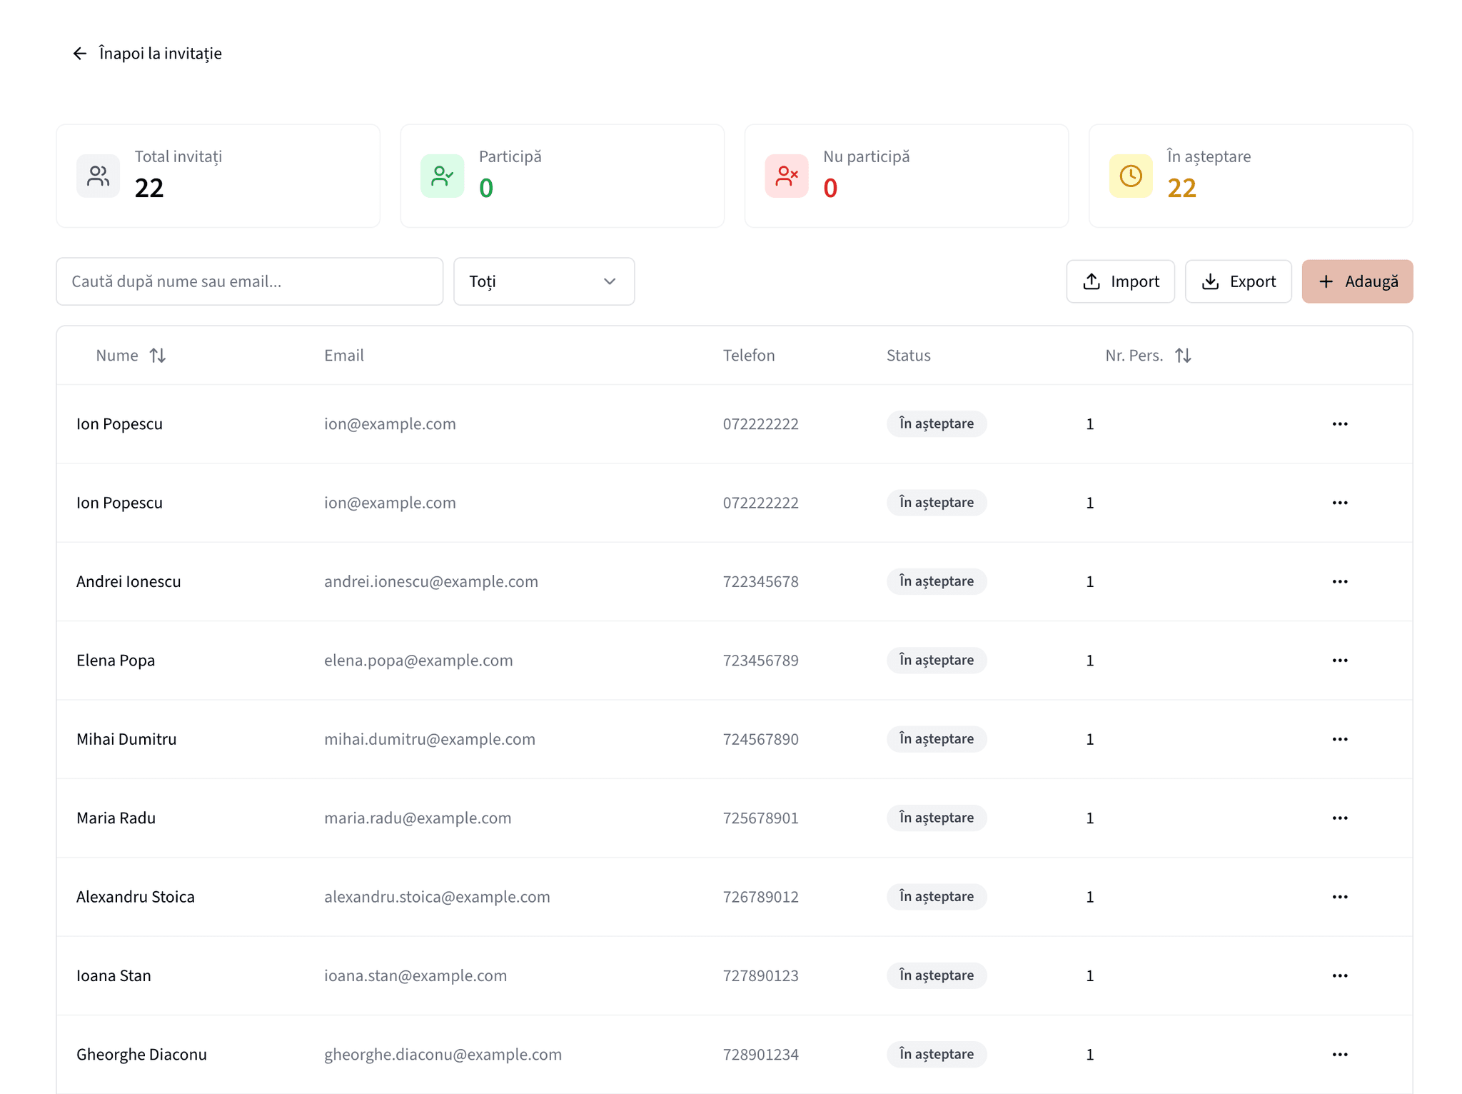Click the back arrow icon
Image resolution: width=1462 pixels, height=1094 pixels.
pos(79,54)
